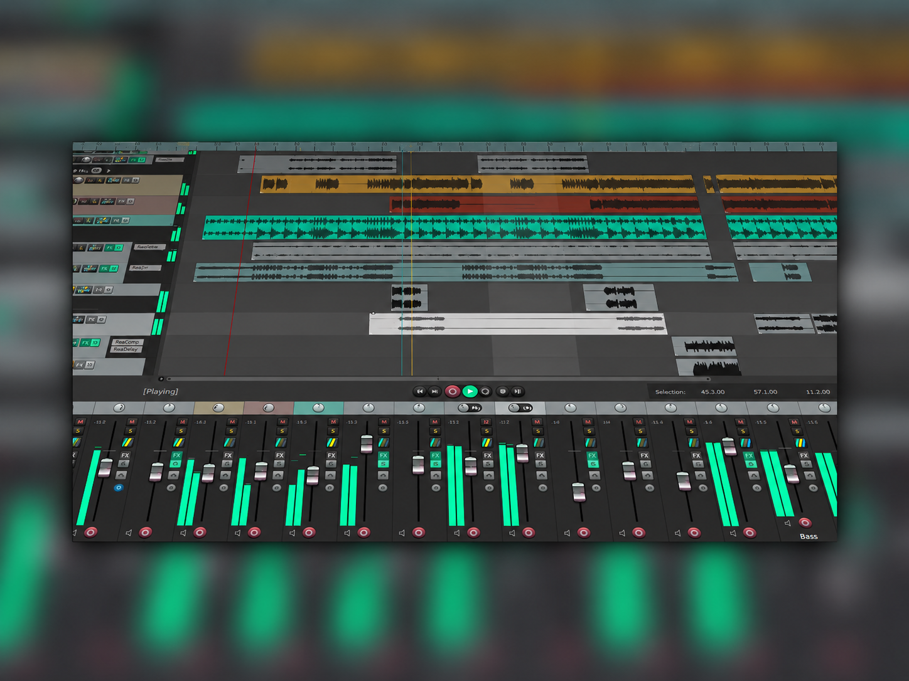Mute the tan-headered mixer strip
The image size is (909, 681).
(x=232, y=422)
